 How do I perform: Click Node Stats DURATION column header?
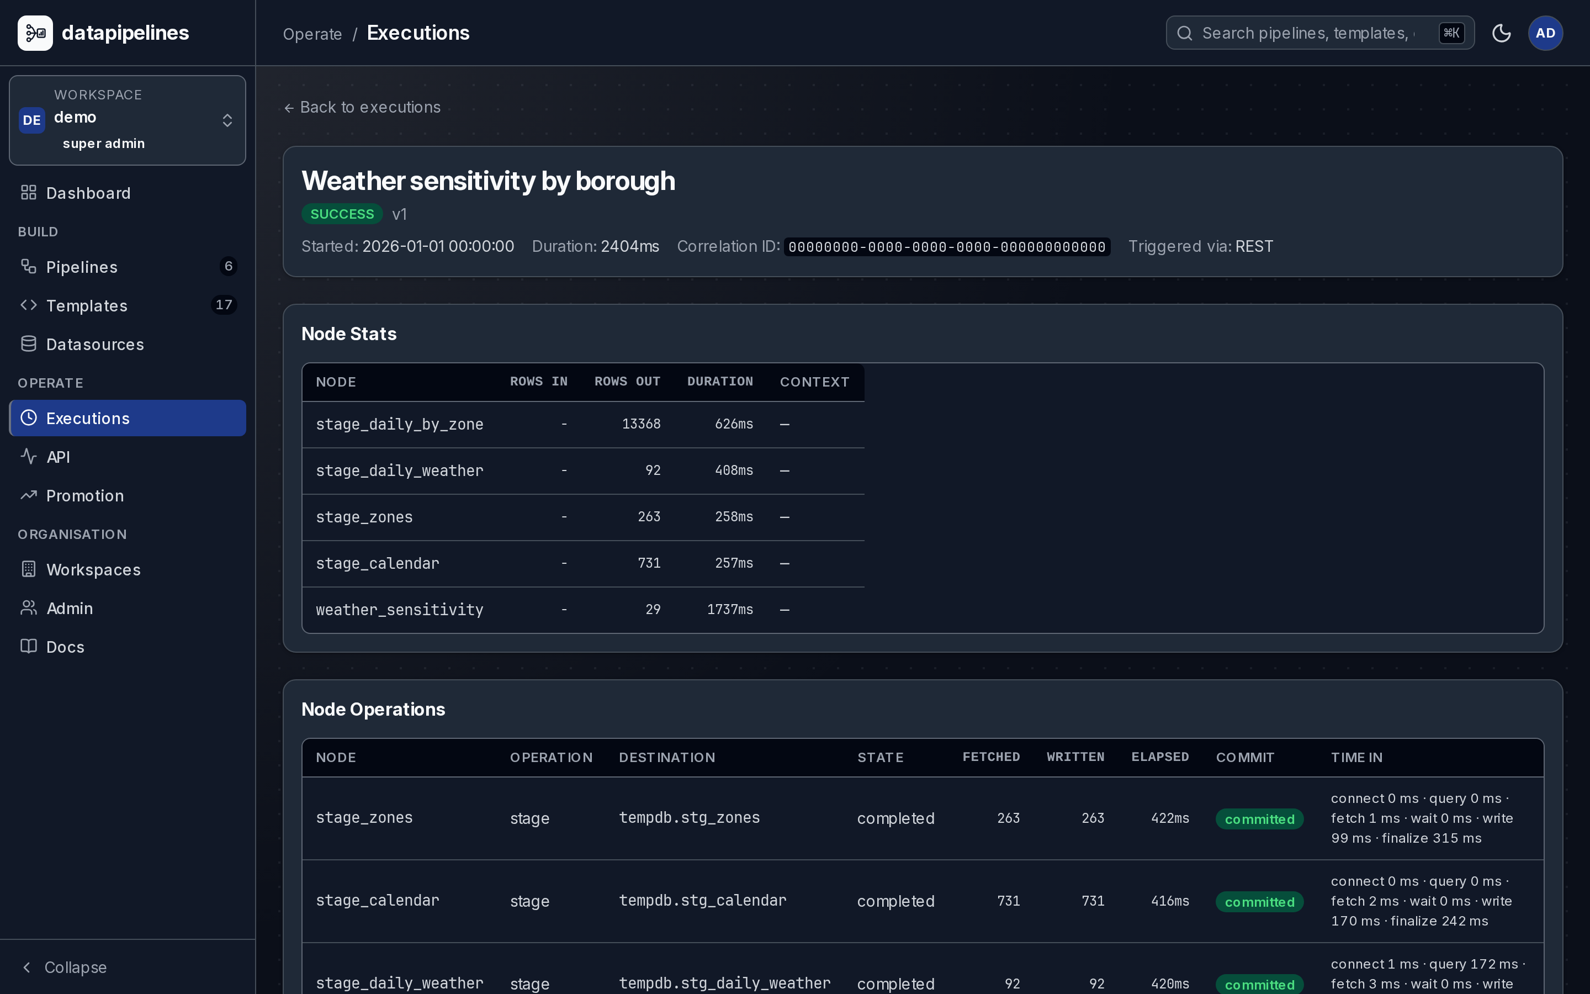coord(720,381)
